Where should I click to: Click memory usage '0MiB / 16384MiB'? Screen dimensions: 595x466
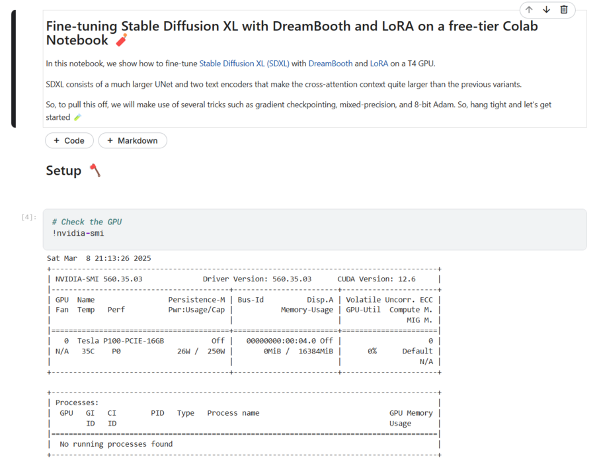298,351
